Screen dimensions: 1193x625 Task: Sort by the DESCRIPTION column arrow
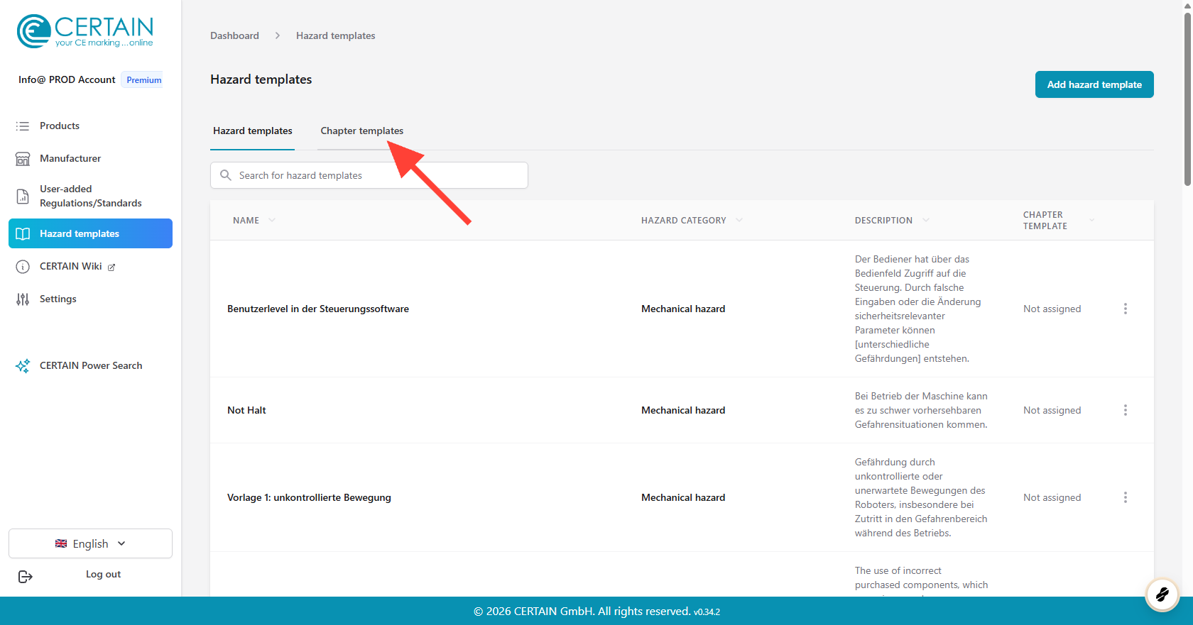point(926,220)
